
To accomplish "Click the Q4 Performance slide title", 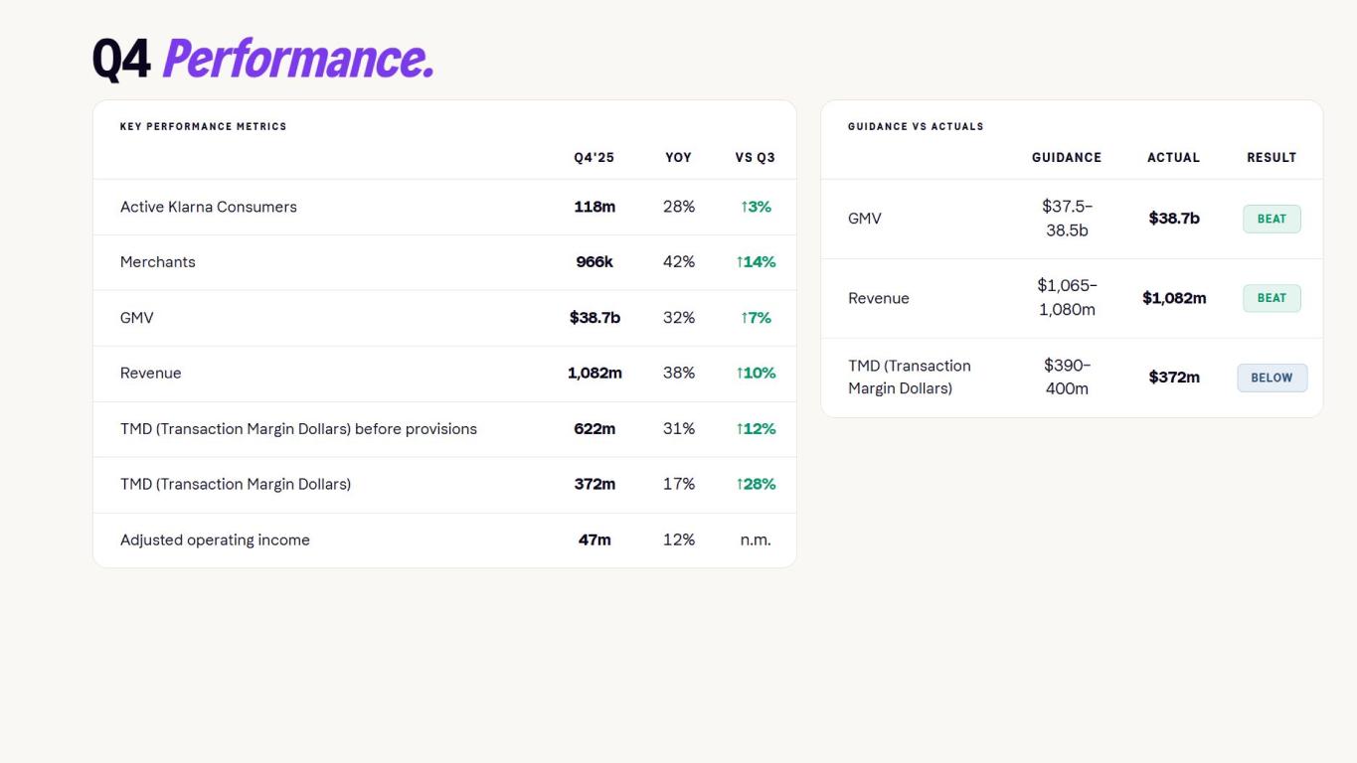I will click(x=262, y=60).
